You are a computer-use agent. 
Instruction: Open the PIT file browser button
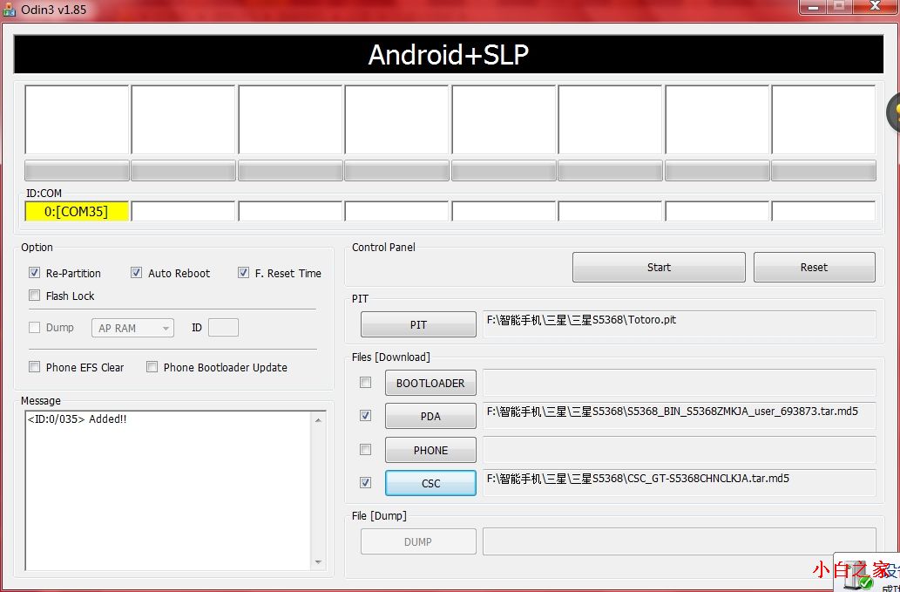tap(418, 324)
